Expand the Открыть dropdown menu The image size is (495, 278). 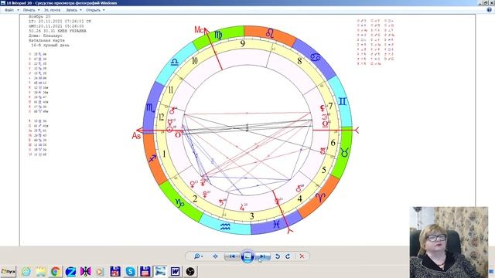(95, 10)
